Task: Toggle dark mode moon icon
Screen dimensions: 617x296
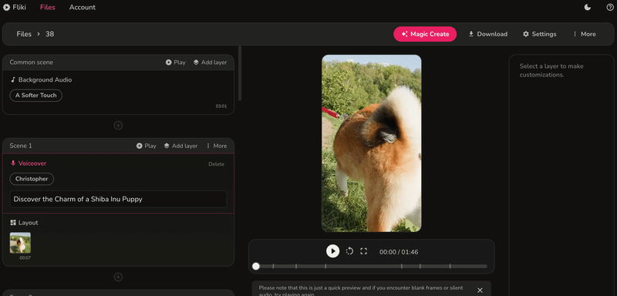Action: pyautogui.click(x=588, y=7)
